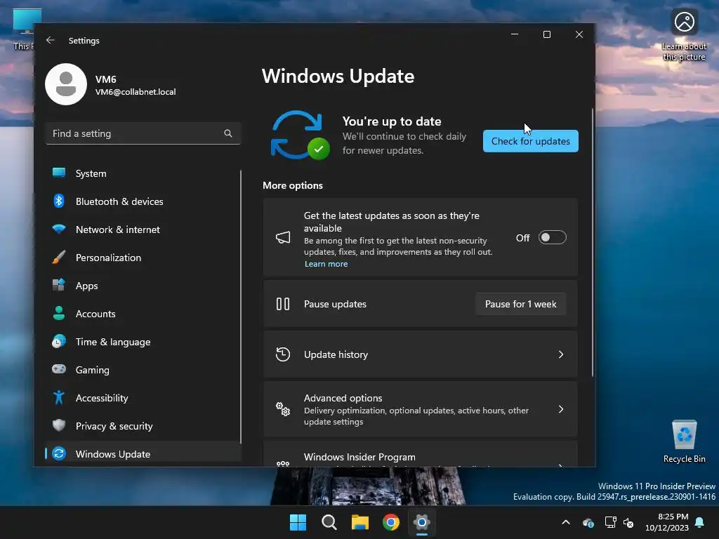Click the Network wifi icon in sidebar
The image size is (719, 539).
59,229
